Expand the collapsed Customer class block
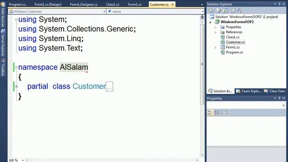The width and height of the screenshot is (288, 162). point(16,86)
